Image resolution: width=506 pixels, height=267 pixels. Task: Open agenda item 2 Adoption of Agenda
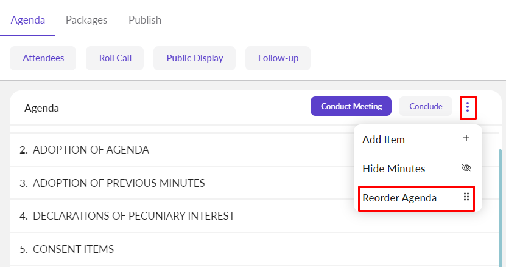coord(91,150)
